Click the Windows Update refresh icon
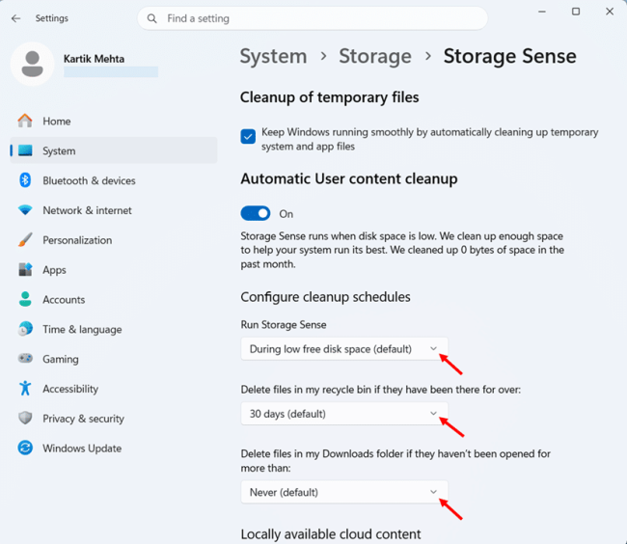627x544 pixels. coord(25,448)
